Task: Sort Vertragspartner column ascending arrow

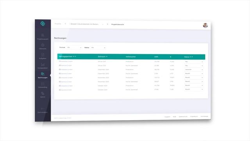Action: pyautogui.click(x=73, y=56)
